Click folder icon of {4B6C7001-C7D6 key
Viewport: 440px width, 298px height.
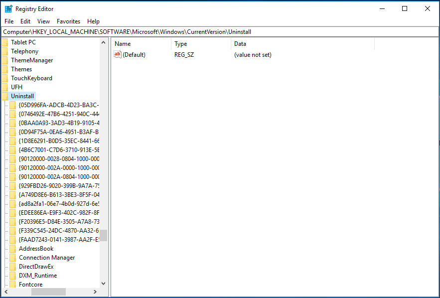12,150
